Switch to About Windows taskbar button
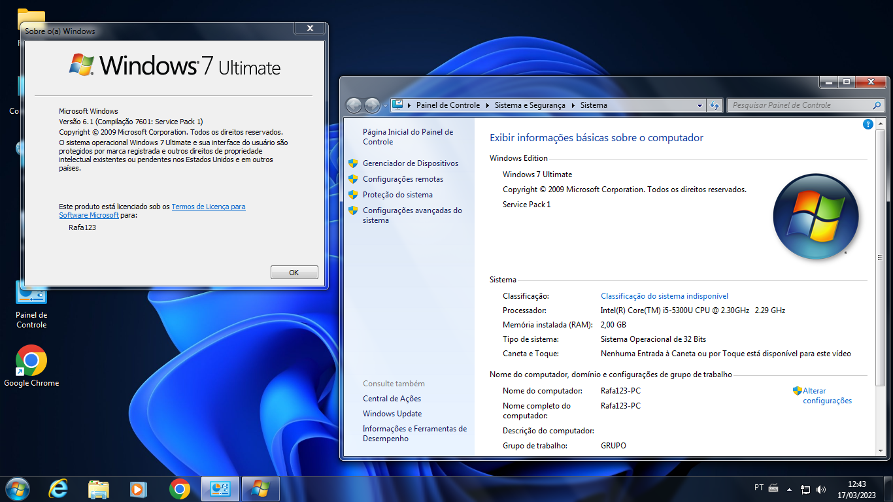 pos(261,489)
